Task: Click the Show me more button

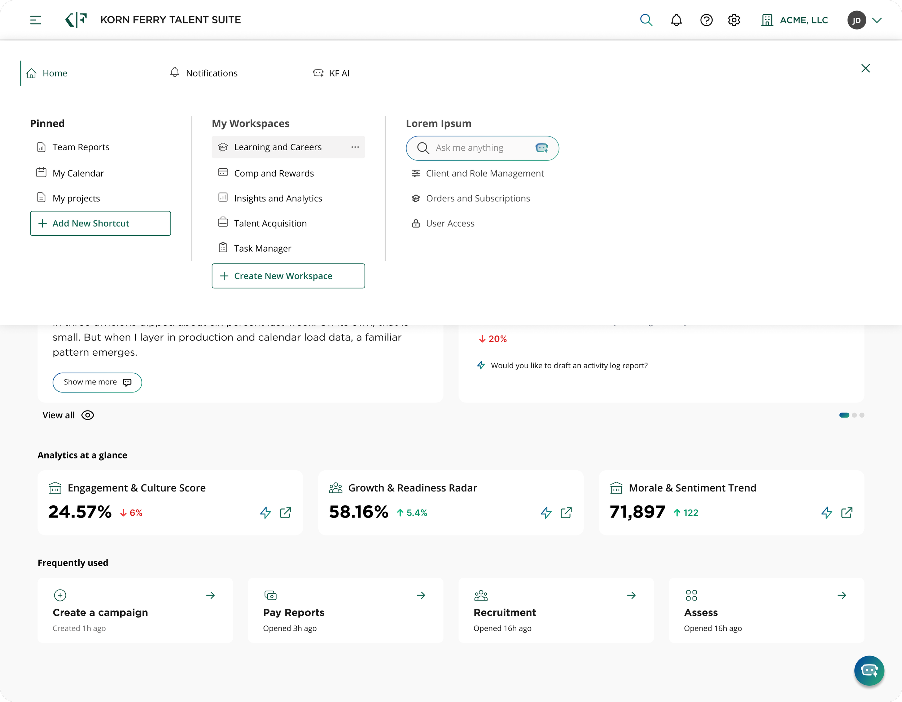Action: [x=97, y=382]
